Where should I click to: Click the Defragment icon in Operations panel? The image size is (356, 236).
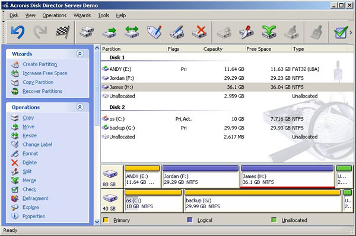[15, 199]
